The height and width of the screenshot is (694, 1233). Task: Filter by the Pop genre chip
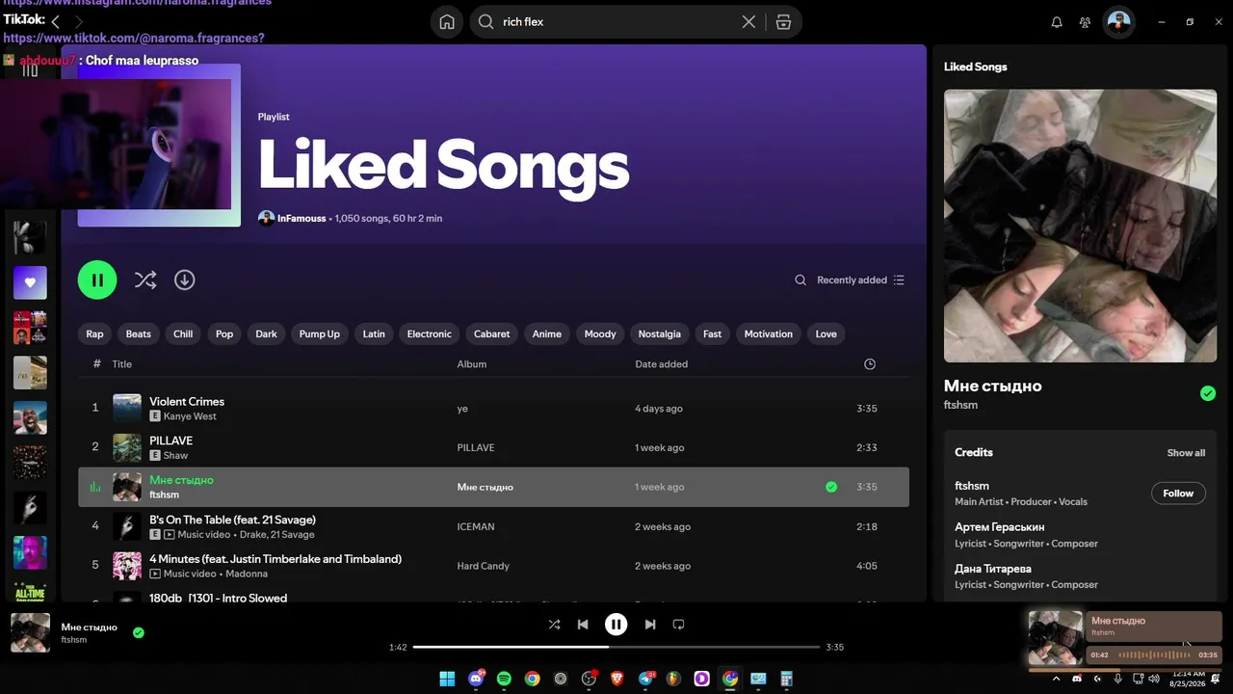[x=224, y=334]
